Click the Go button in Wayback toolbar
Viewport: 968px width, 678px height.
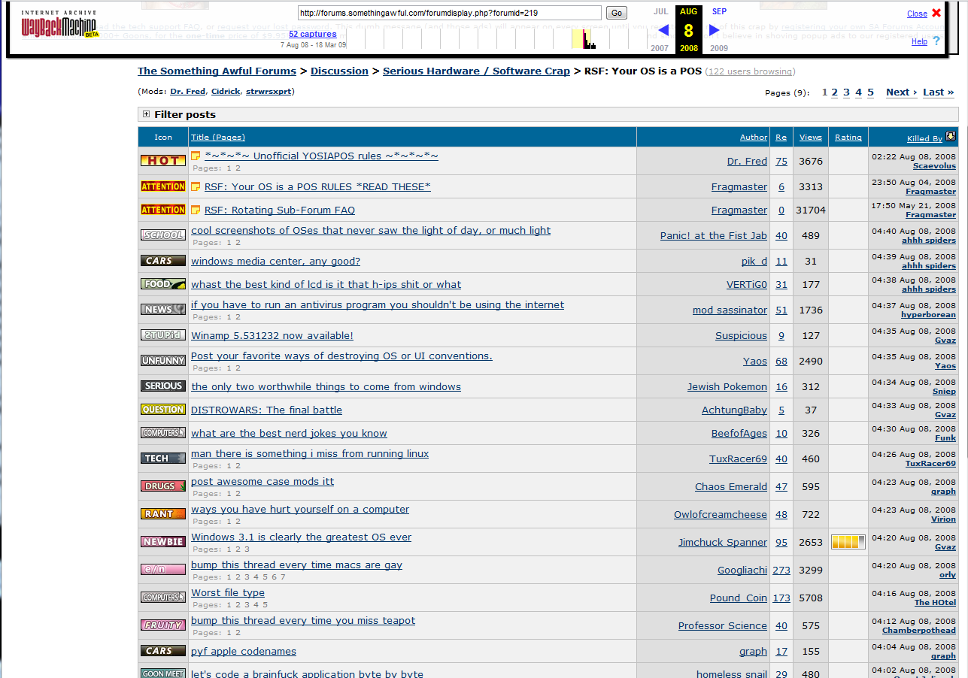point(617,13)
